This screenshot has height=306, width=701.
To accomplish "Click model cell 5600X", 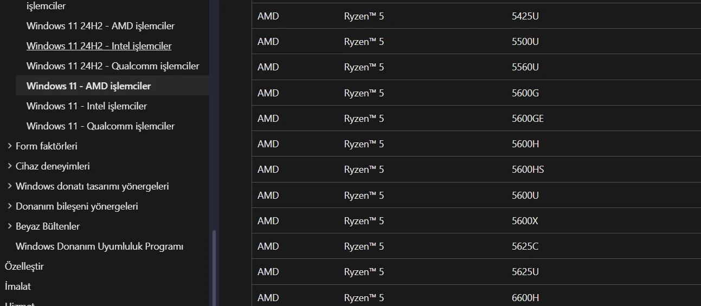I will pyautogui.click(x=525, y=221).
